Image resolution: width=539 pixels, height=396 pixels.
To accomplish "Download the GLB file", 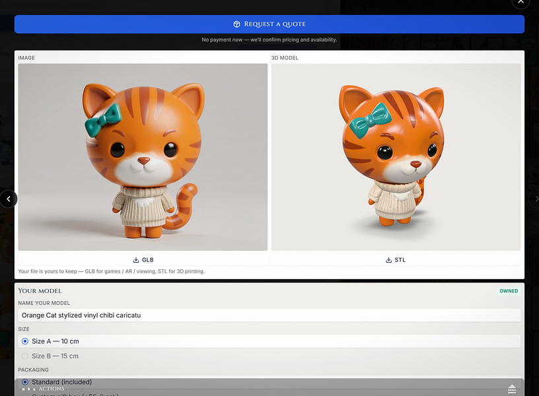I will (x=143, y=259).
